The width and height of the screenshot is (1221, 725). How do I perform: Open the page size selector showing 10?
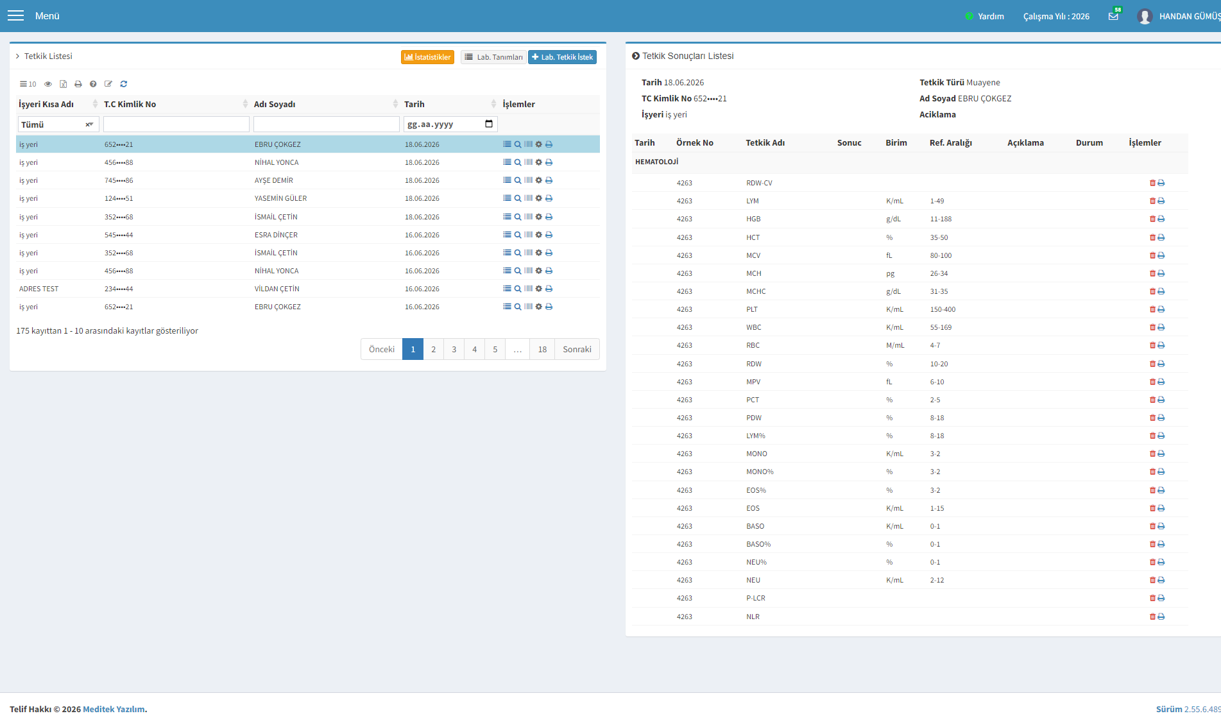click(28, 84)
